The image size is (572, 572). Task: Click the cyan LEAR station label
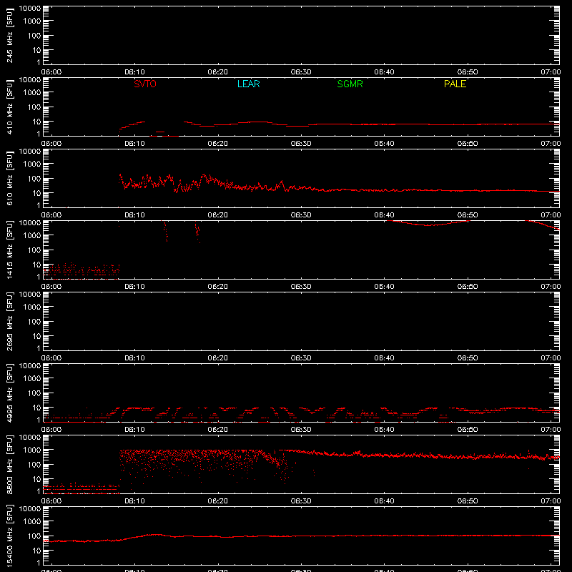(248, 84)
